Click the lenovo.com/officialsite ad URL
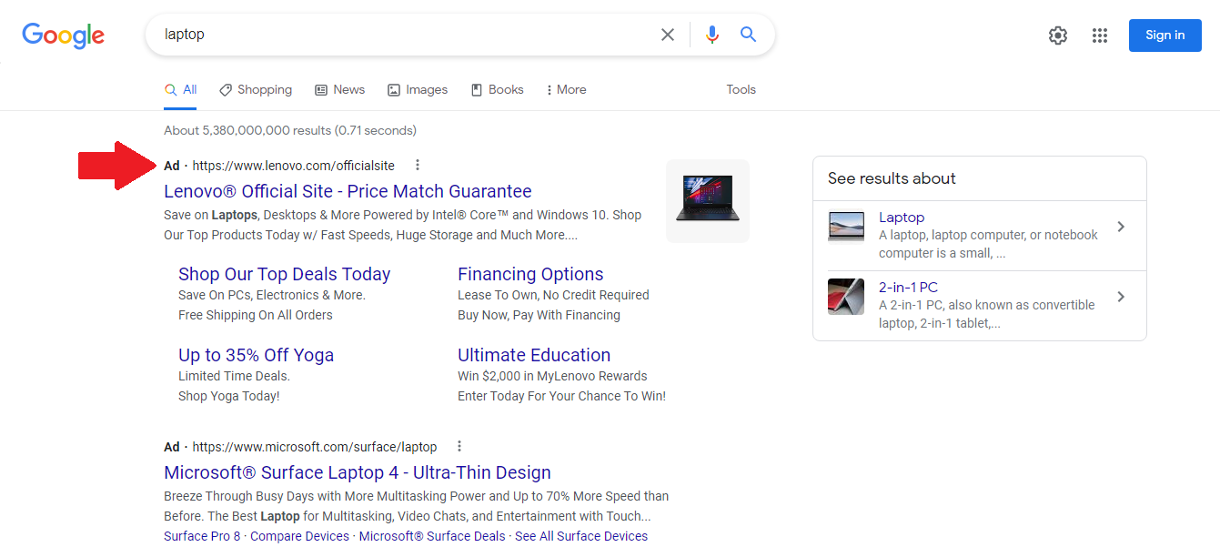 [294, 166]
